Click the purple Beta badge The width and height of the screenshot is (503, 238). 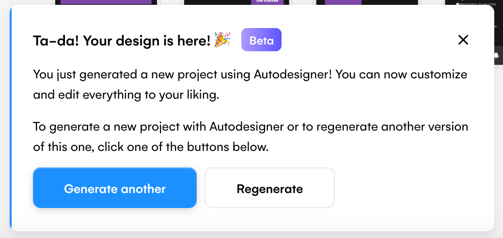262,40
